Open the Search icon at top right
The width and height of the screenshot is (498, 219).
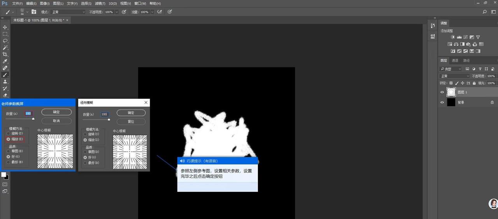[x=484, y=12]
